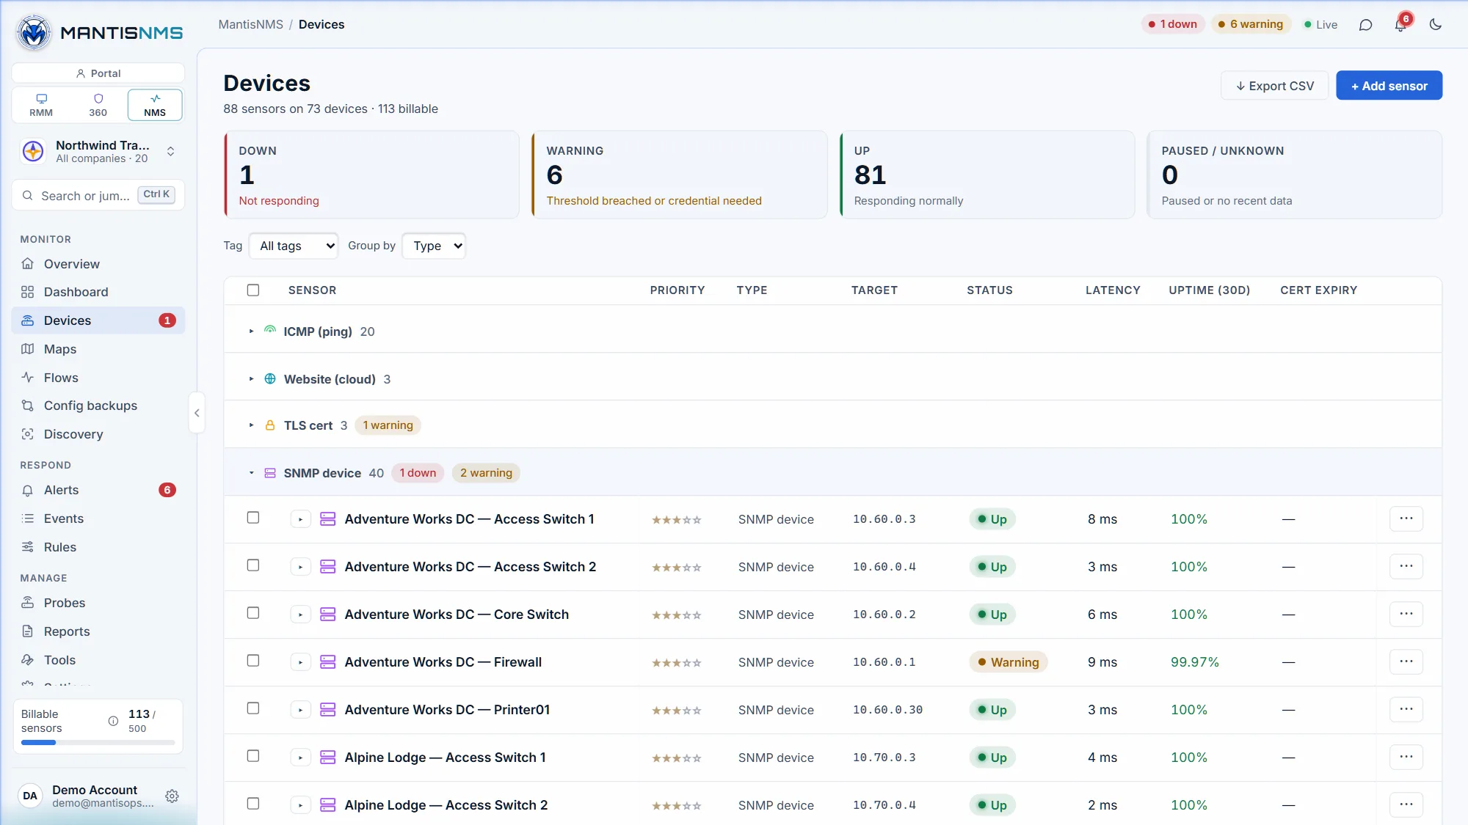Open Probes in sidebar
The image size is (1468, 825).
click(98, 603)
